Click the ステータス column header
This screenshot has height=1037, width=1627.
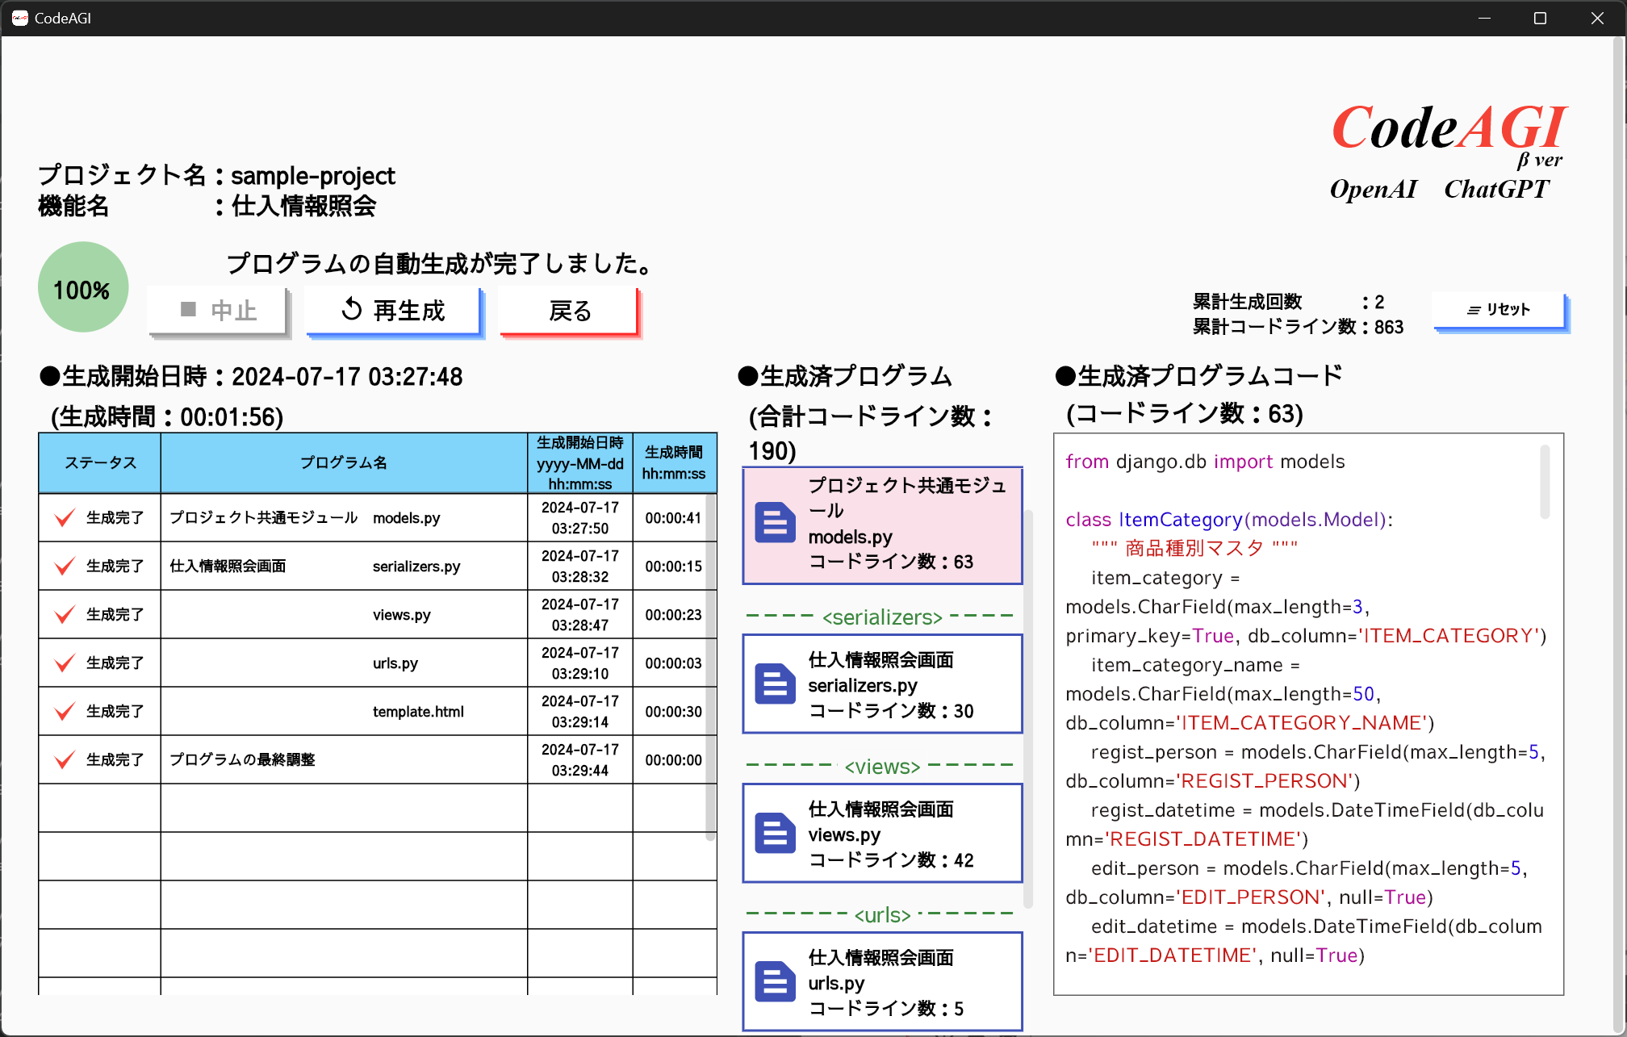coord(100,462)
